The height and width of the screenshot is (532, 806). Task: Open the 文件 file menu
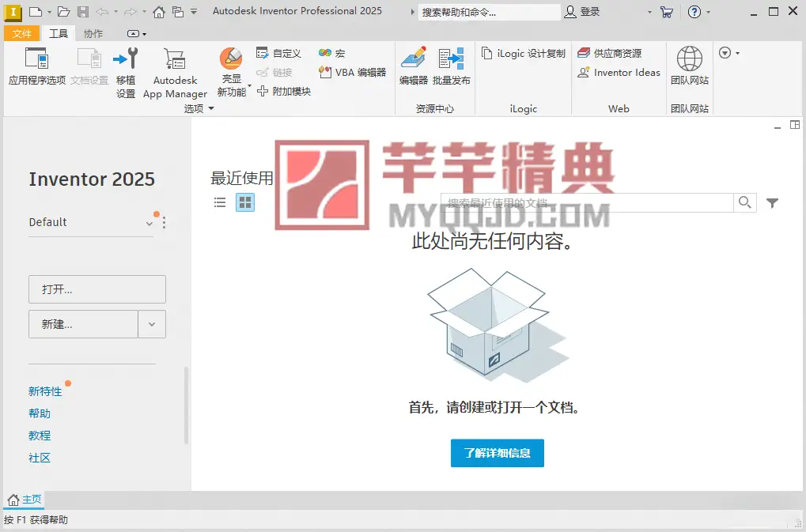(21, 33)
